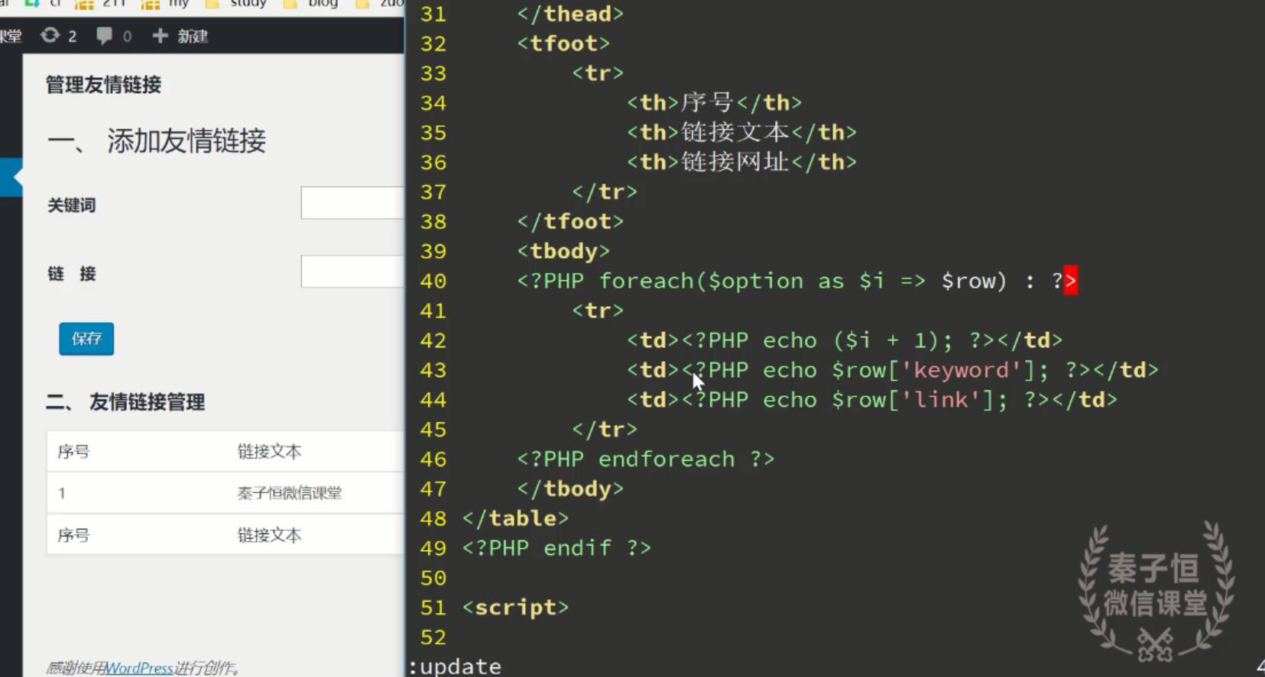Open the comments bubble showing 0
Screen dimensions: 1265x677
click(114, 36)
